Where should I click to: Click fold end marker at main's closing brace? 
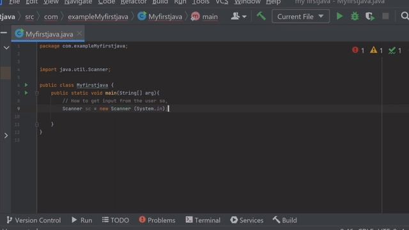[37, 125]
